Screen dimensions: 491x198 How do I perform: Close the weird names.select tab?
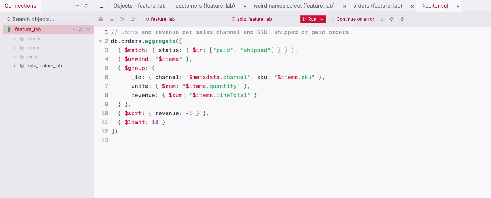344,6
